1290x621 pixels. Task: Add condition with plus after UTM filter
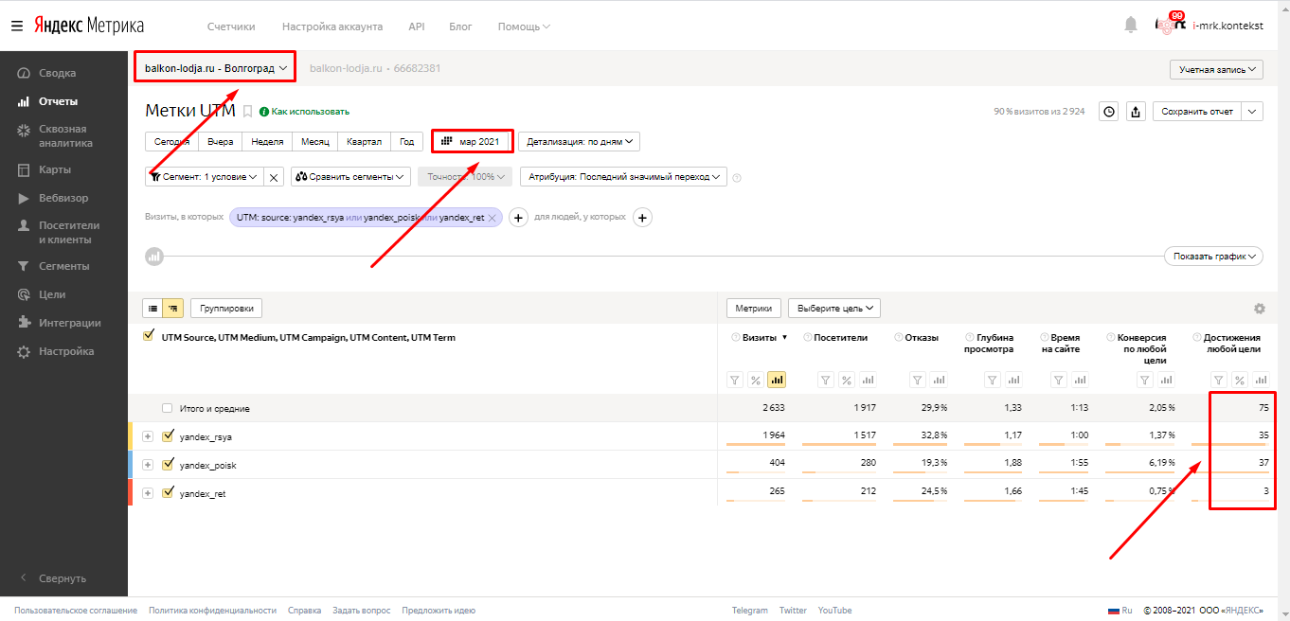click(x=518, y=218)
